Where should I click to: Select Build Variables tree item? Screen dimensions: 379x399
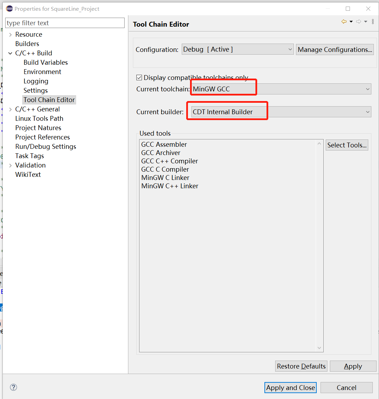tap(46, 62)
